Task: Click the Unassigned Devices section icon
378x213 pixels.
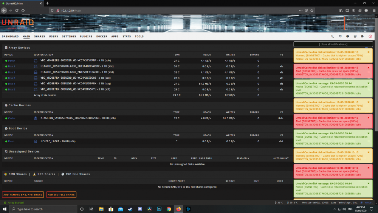Action: click(6, 151)
